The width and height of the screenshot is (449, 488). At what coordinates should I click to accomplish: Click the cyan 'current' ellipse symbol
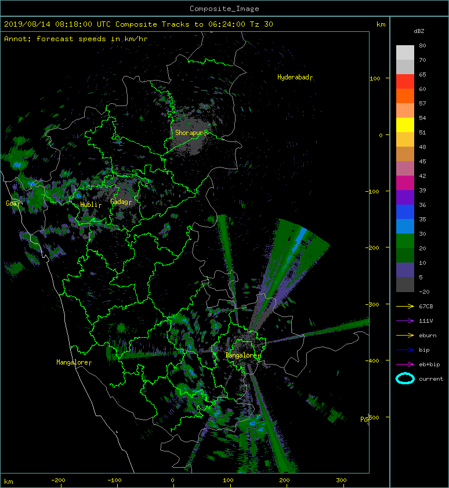coord(405,378)
